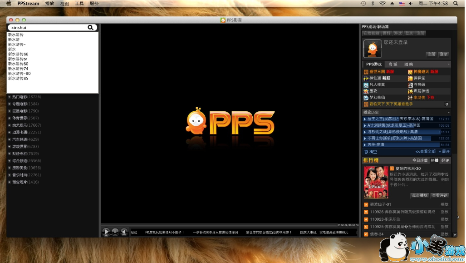This screenshot has height=263, width=466.
Task: Switch to the 今日连载 ranking tab
Action: point(420,160)
